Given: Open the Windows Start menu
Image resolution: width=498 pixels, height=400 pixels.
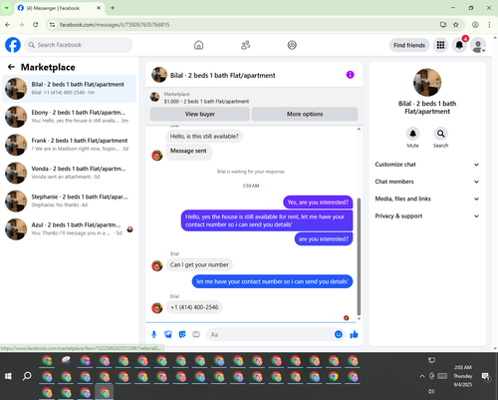Looking at the screenshot, I should 8,376.
